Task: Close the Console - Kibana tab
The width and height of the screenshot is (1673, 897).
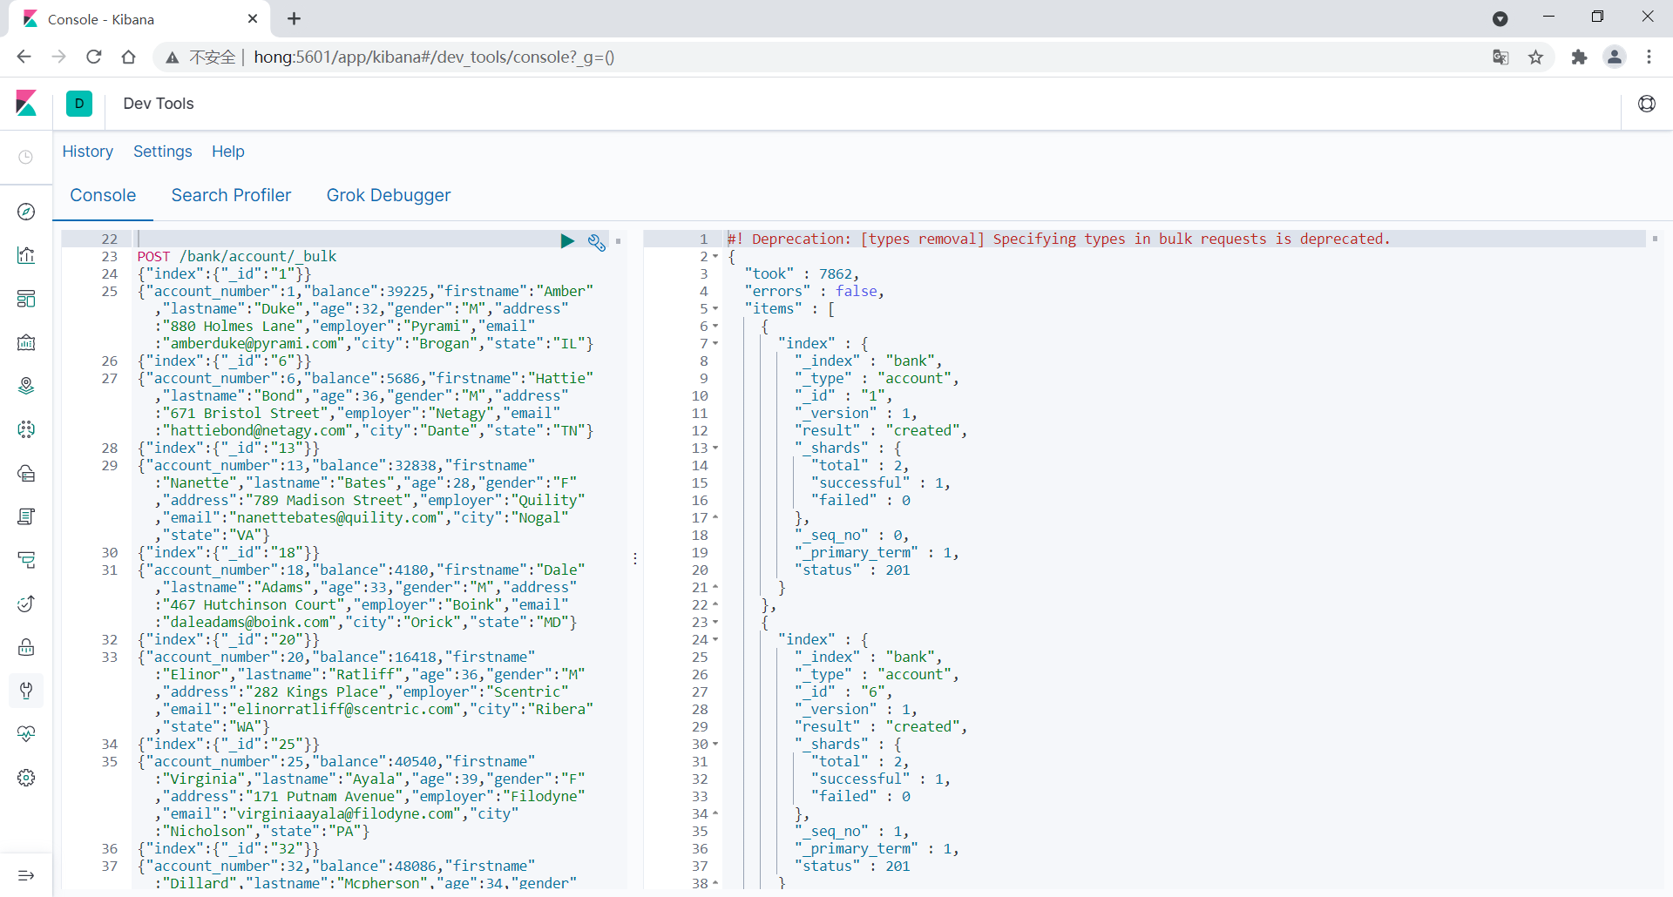Action: click(x=253, y=18)
